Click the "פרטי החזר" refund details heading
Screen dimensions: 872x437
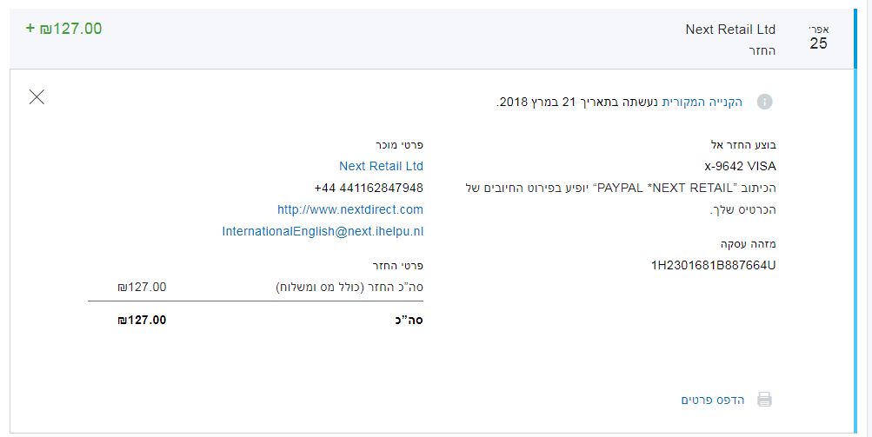pyautogui.click(x=397, y=265)
